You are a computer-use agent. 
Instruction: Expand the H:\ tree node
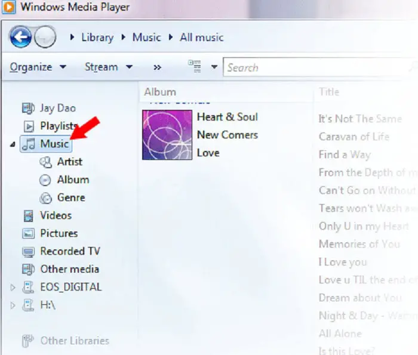tap(13, 305)
